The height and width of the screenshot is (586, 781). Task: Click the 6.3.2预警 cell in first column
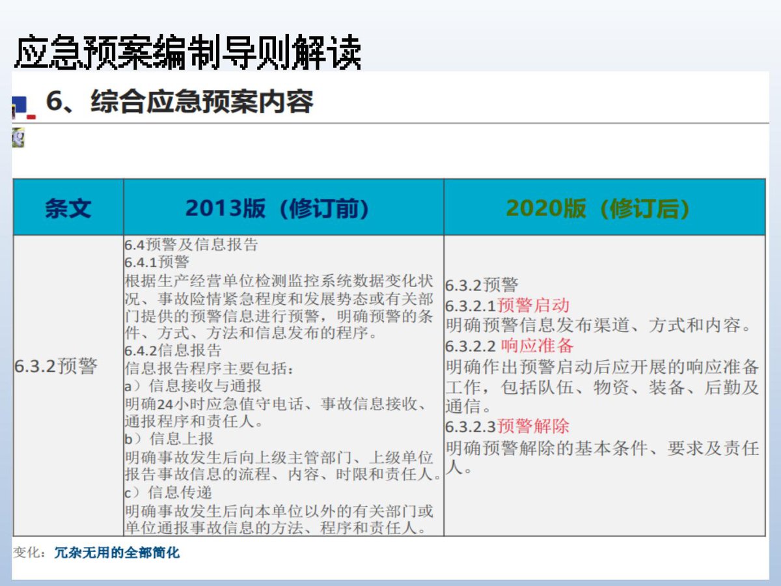[x=56, y=367]
